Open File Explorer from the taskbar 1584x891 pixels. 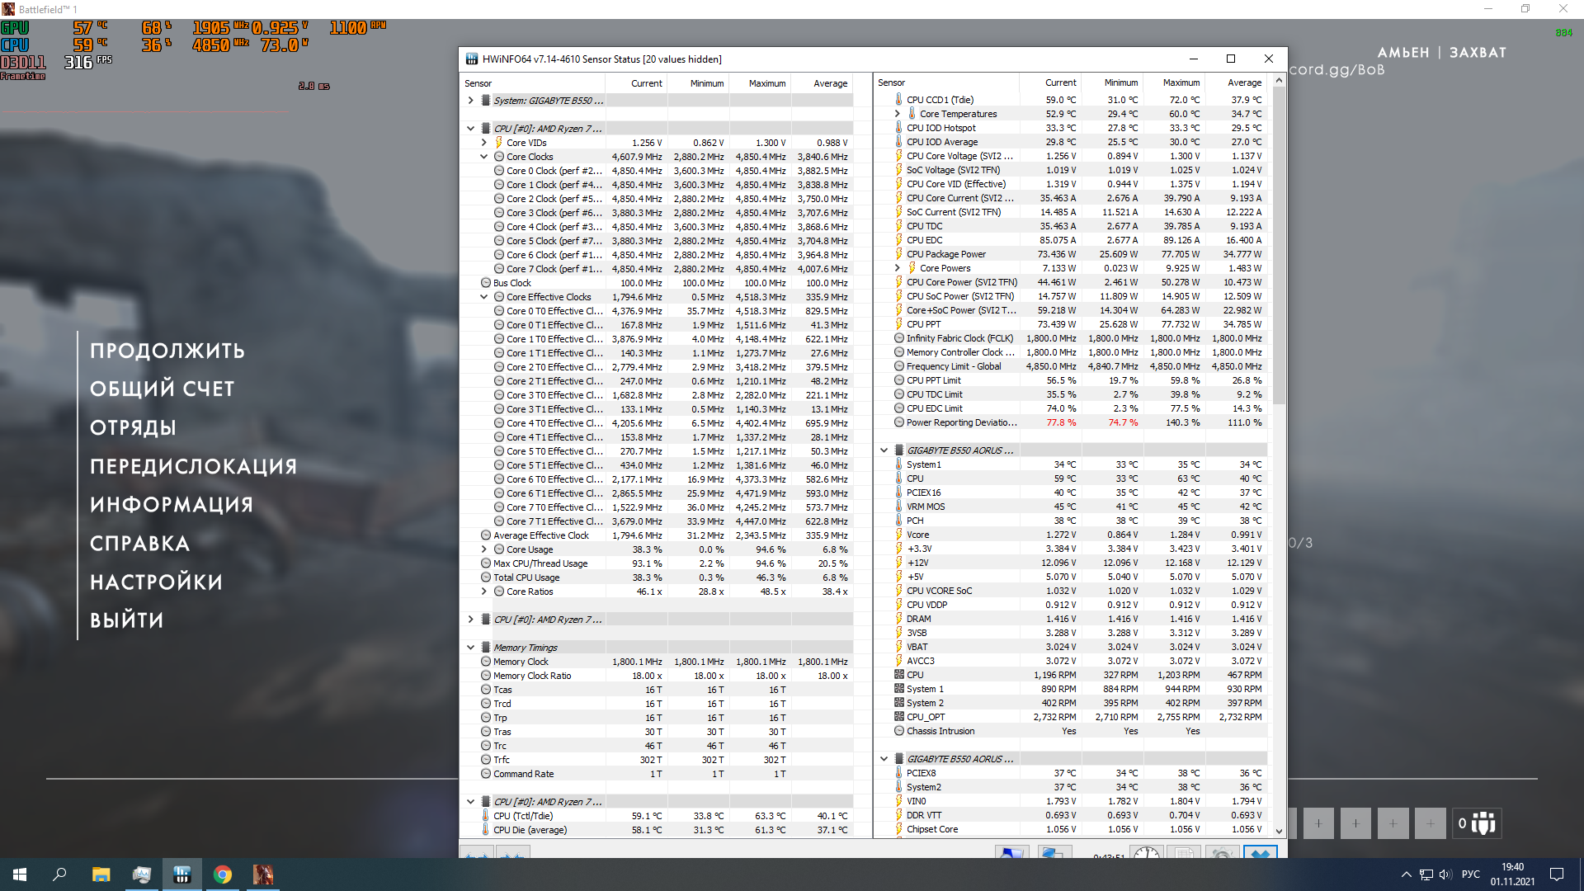[x=101, y=874]
